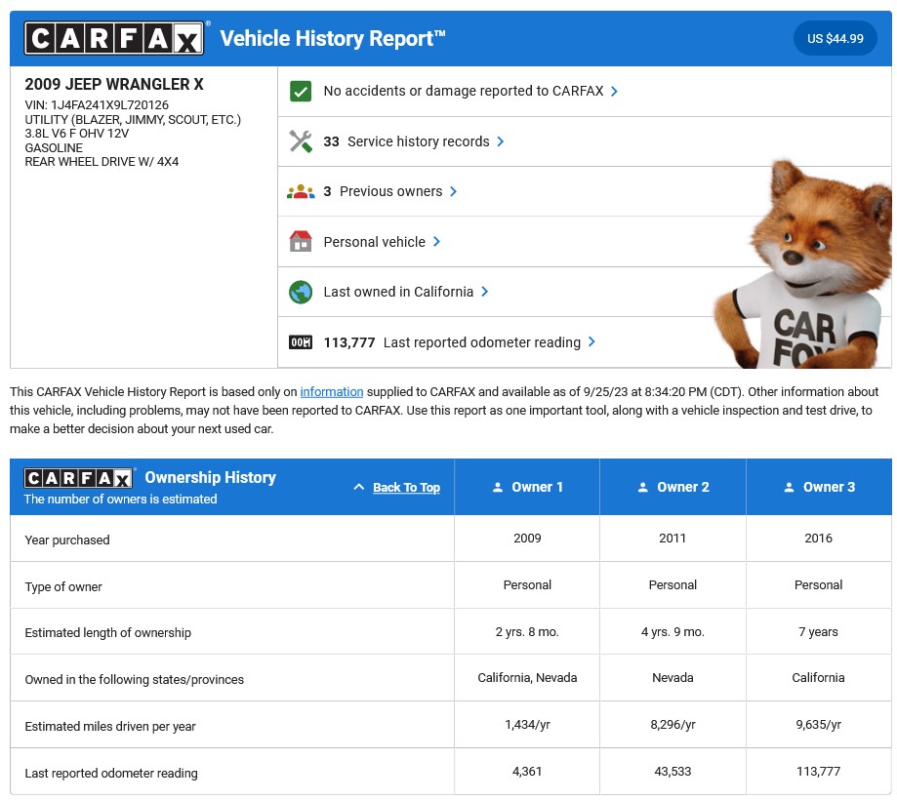Screen dimensions: 897x800
Task: Select the Owner 1 column header
Action: 527,487
